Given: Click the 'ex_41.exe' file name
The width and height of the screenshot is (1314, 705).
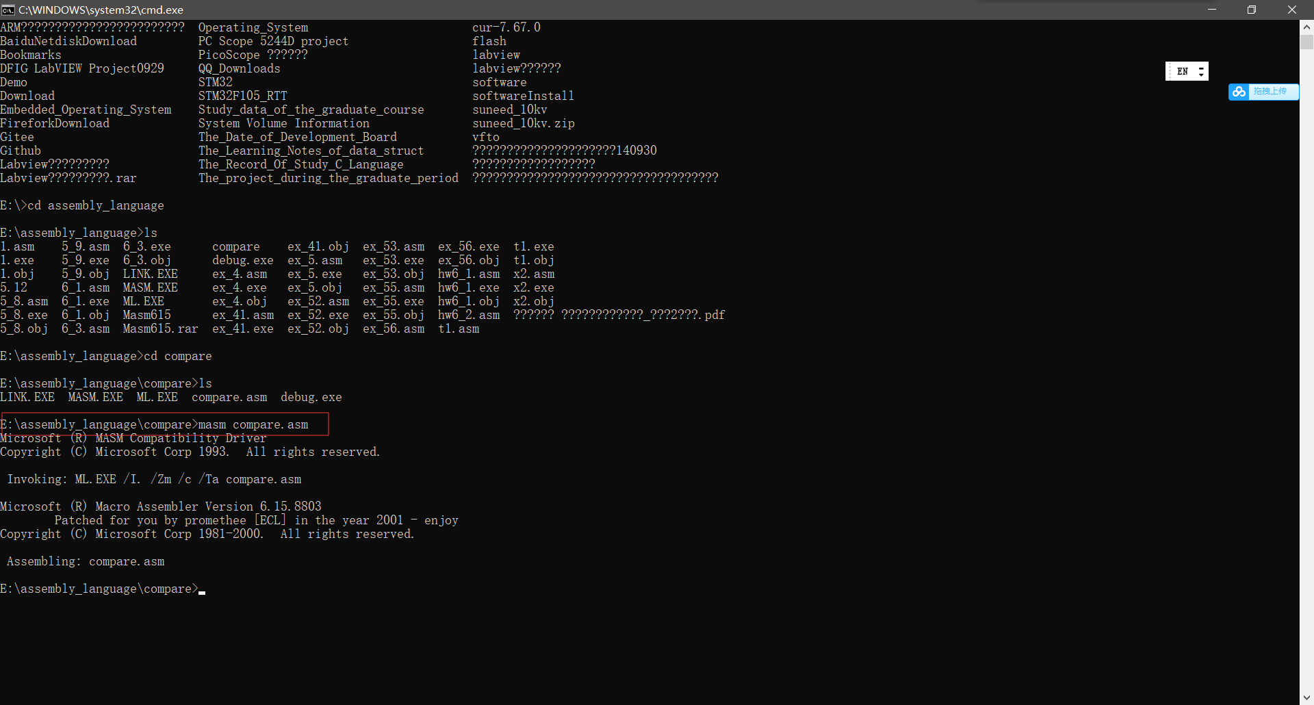Looking at the screenshot, I should (243, 329).
